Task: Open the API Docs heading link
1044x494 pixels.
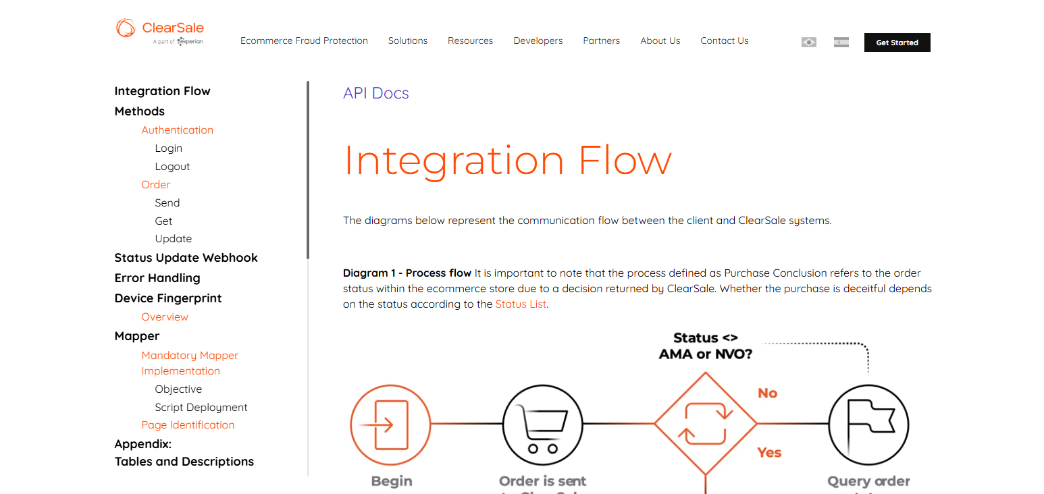Action: coord(376,93)
